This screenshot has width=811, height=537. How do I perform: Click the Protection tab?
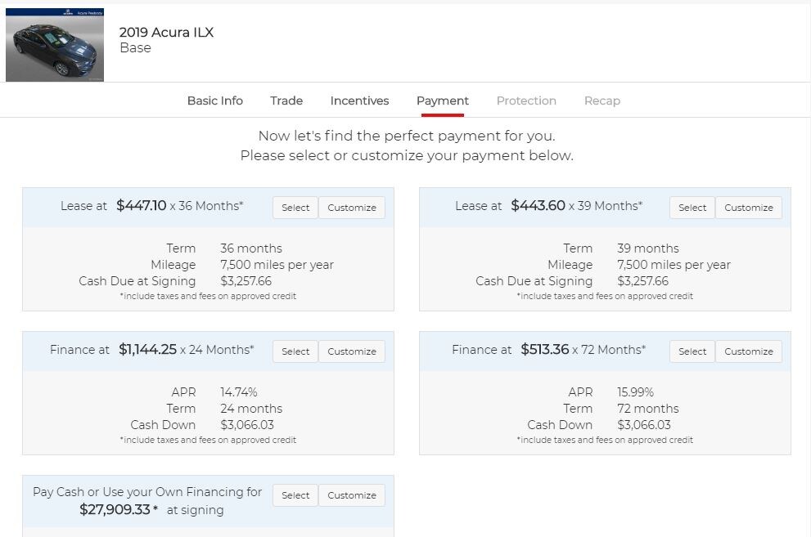click(526, 101)
